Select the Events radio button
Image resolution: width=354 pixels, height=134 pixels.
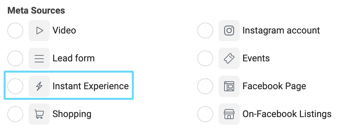(x=205, y=58)
